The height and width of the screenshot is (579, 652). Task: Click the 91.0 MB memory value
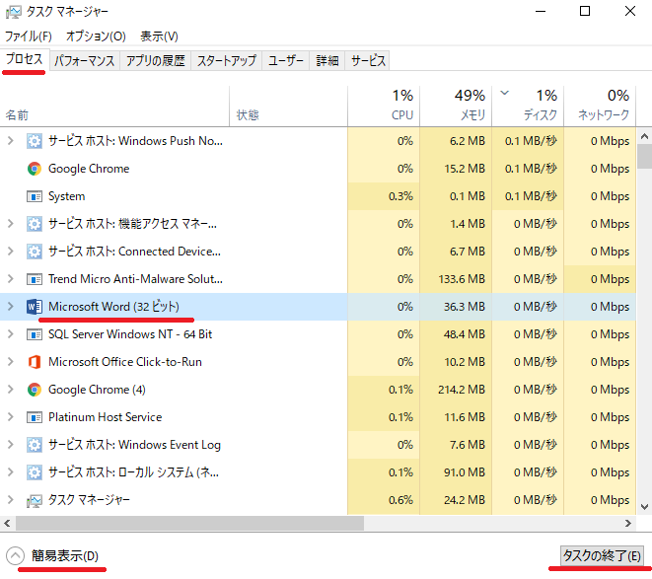coord(465,472)
